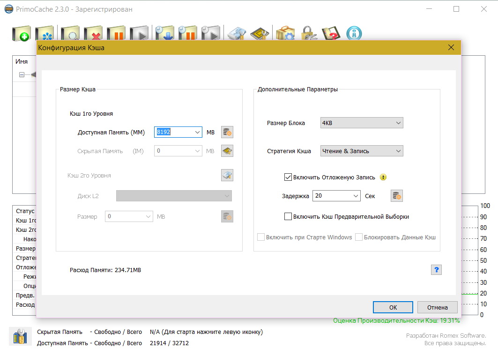Collapse the tree node under Имя column
This screenshot has height=355, width=498.
pyautogui.click(x=22, y=74)
